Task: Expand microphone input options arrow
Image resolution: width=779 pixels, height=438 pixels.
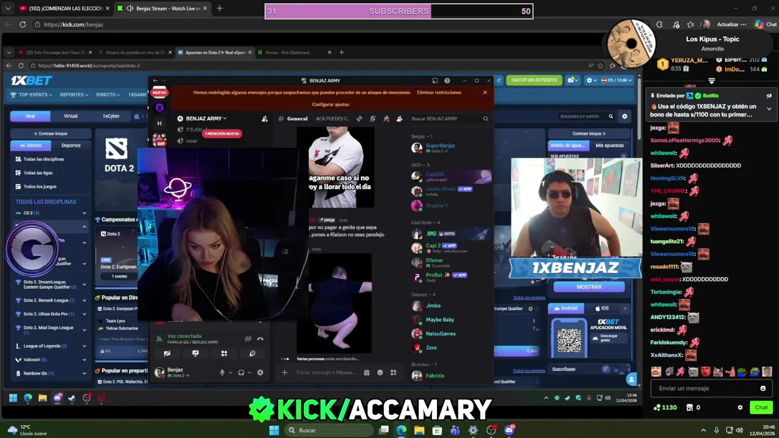Action: (230, 372)
